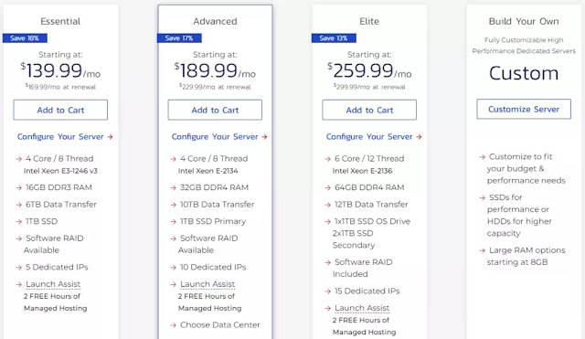Click the Customize Server button

524,109
